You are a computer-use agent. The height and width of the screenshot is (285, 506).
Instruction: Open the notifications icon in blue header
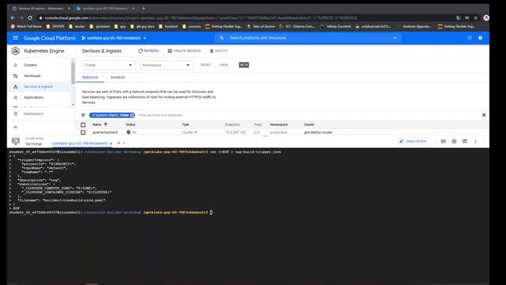[470, 38]
